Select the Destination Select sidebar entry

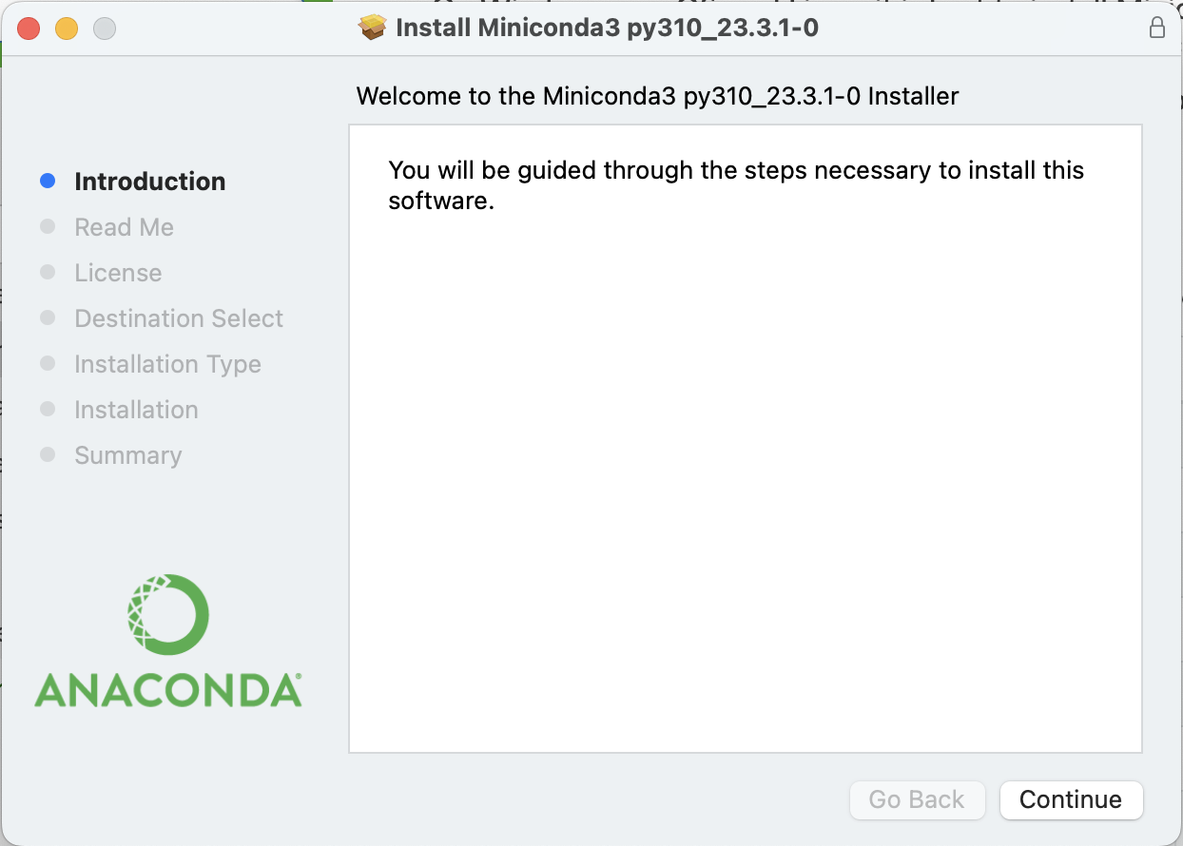click(x=178, y=317)
